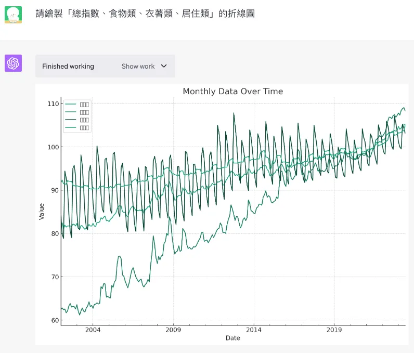
Task: Click the green user avatar icon
Action: (13, 15)
